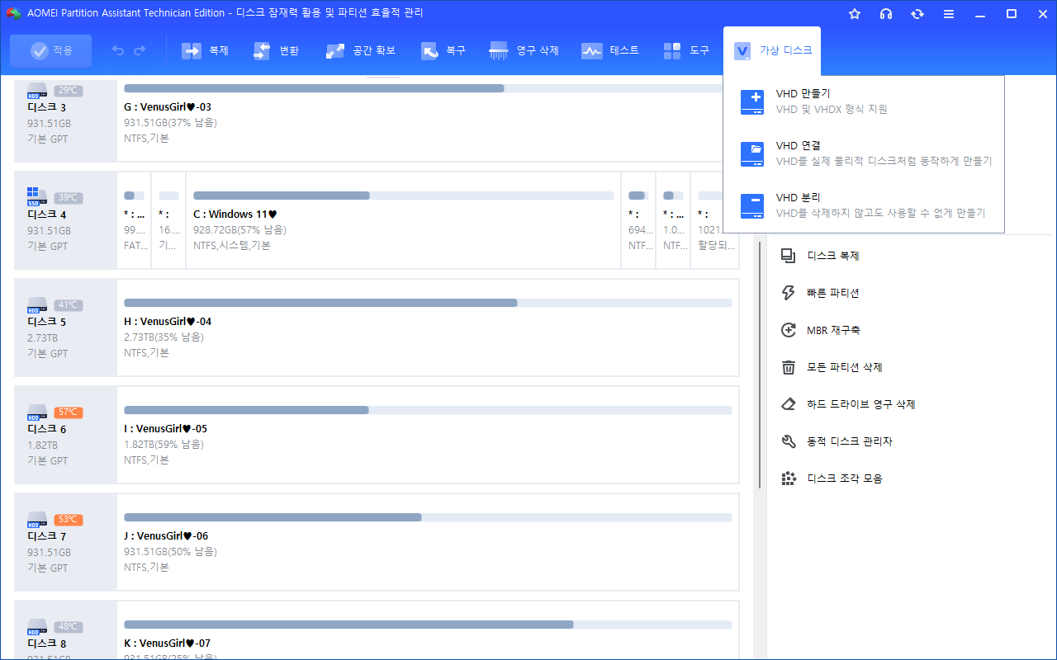Click the eraser wipe hard drive icon
1057x660 pixels.
click(789, 404)
